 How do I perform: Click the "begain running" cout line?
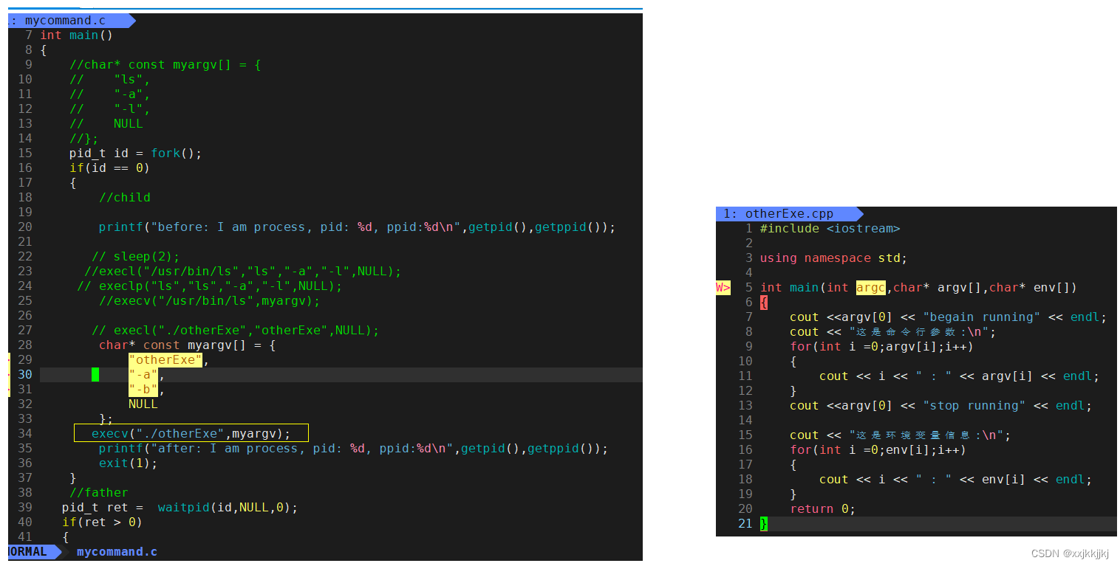pos(948,317)
